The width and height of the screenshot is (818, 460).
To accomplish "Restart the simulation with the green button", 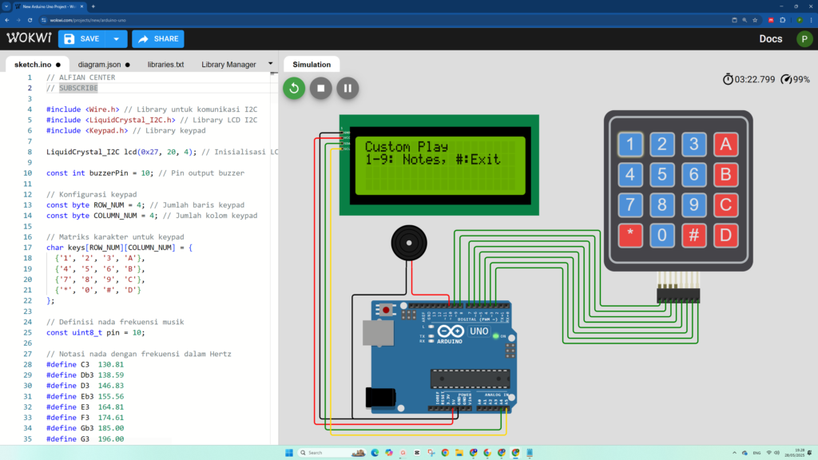I will 294,88.
